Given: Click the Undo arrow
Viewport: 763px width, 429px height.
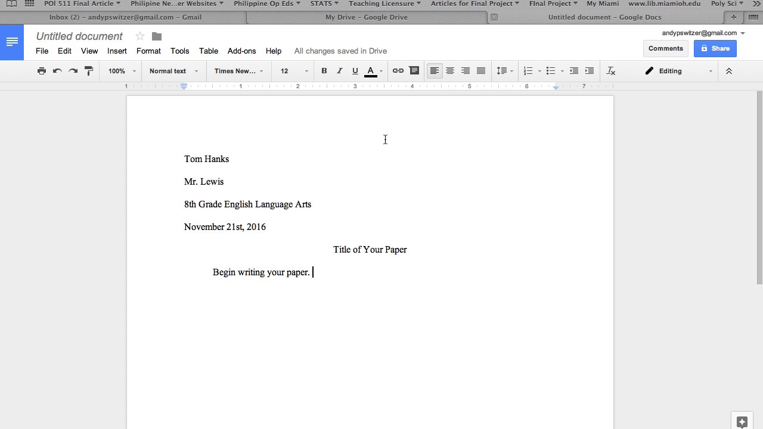Looking at the screenshot, I should tap(57, 71).
